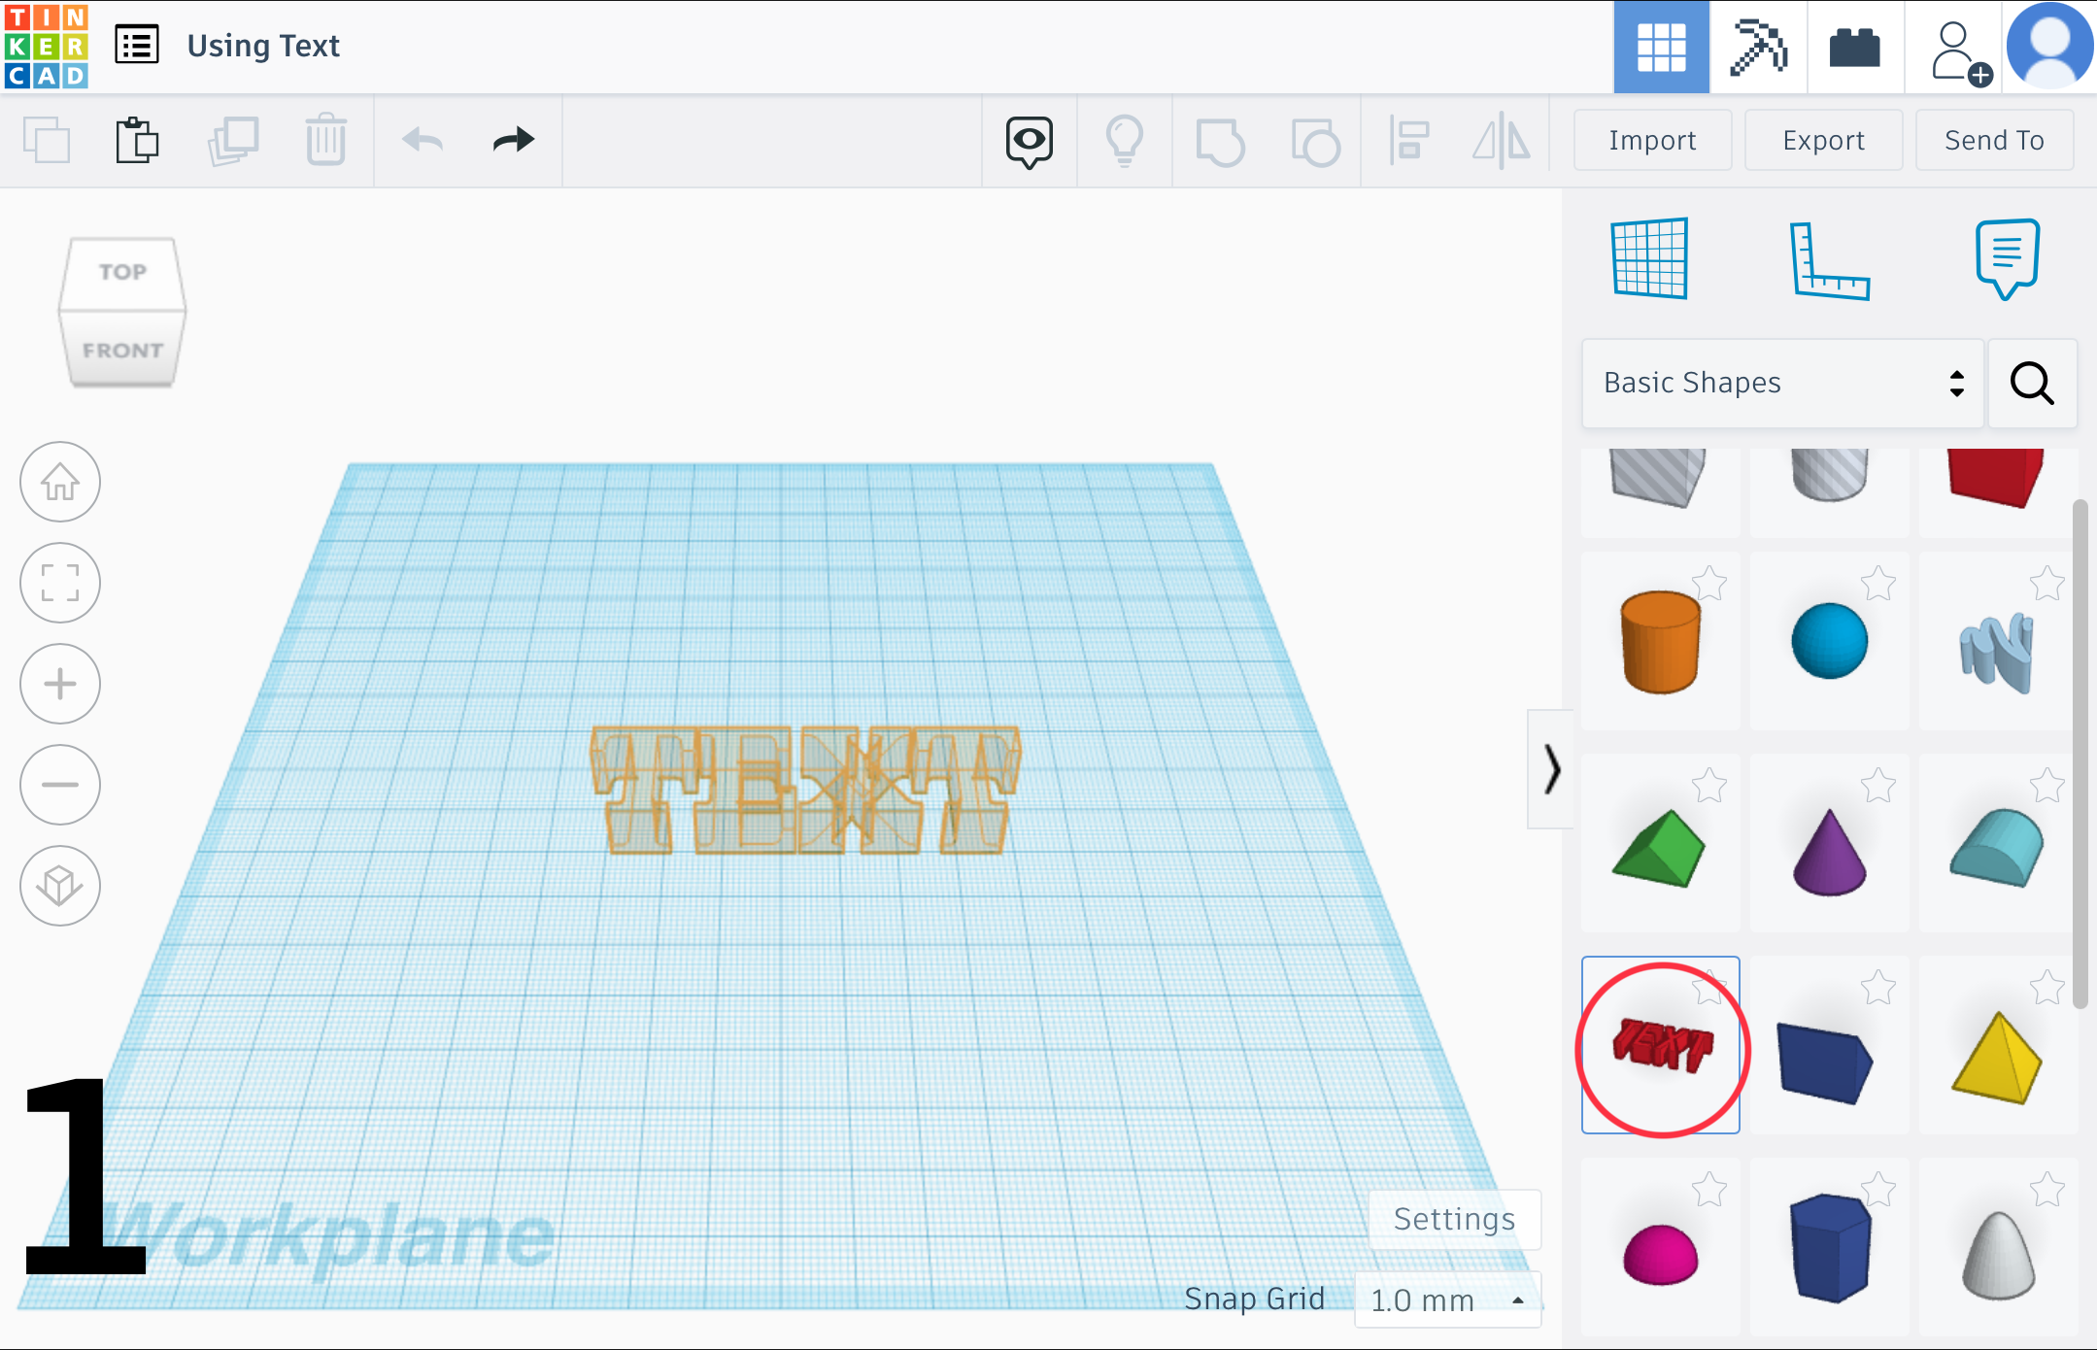This screenshot has height=1350, width=2097.
Task: Switch to the 3D design view tab
Action: point(1661,46)
